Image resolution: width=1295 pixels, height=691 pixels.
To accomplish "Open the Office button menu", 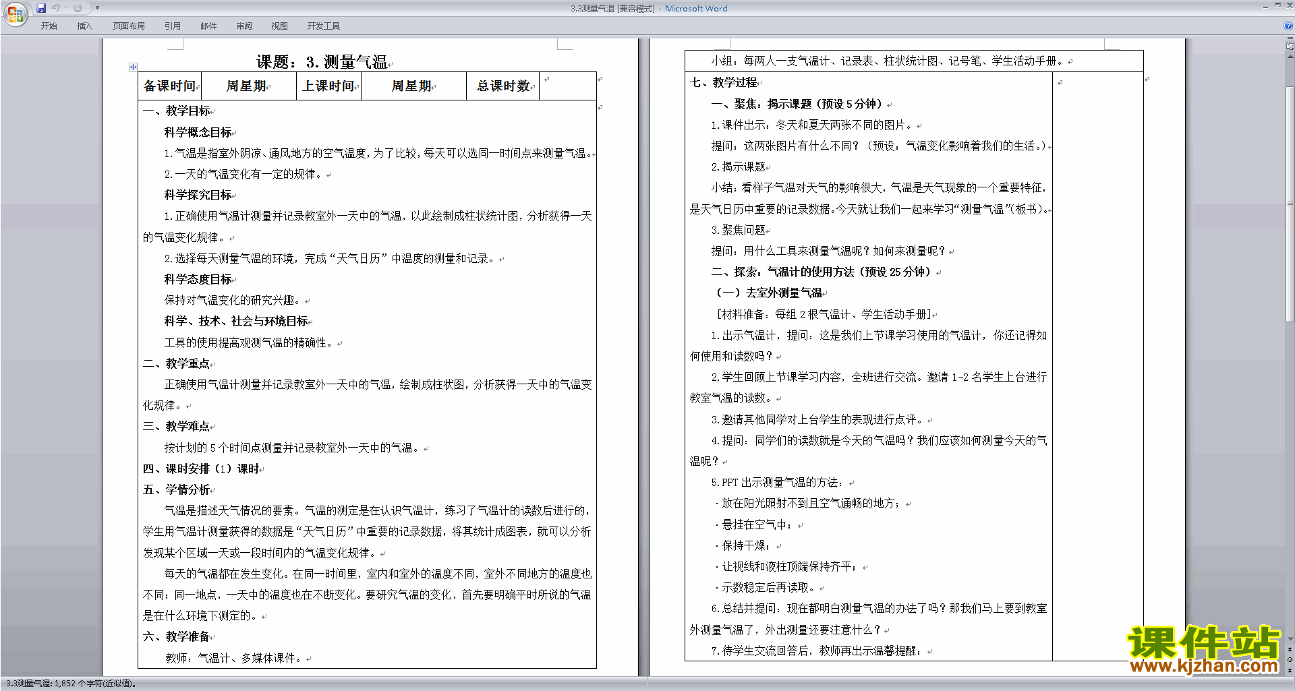I will tap(15, 13).
